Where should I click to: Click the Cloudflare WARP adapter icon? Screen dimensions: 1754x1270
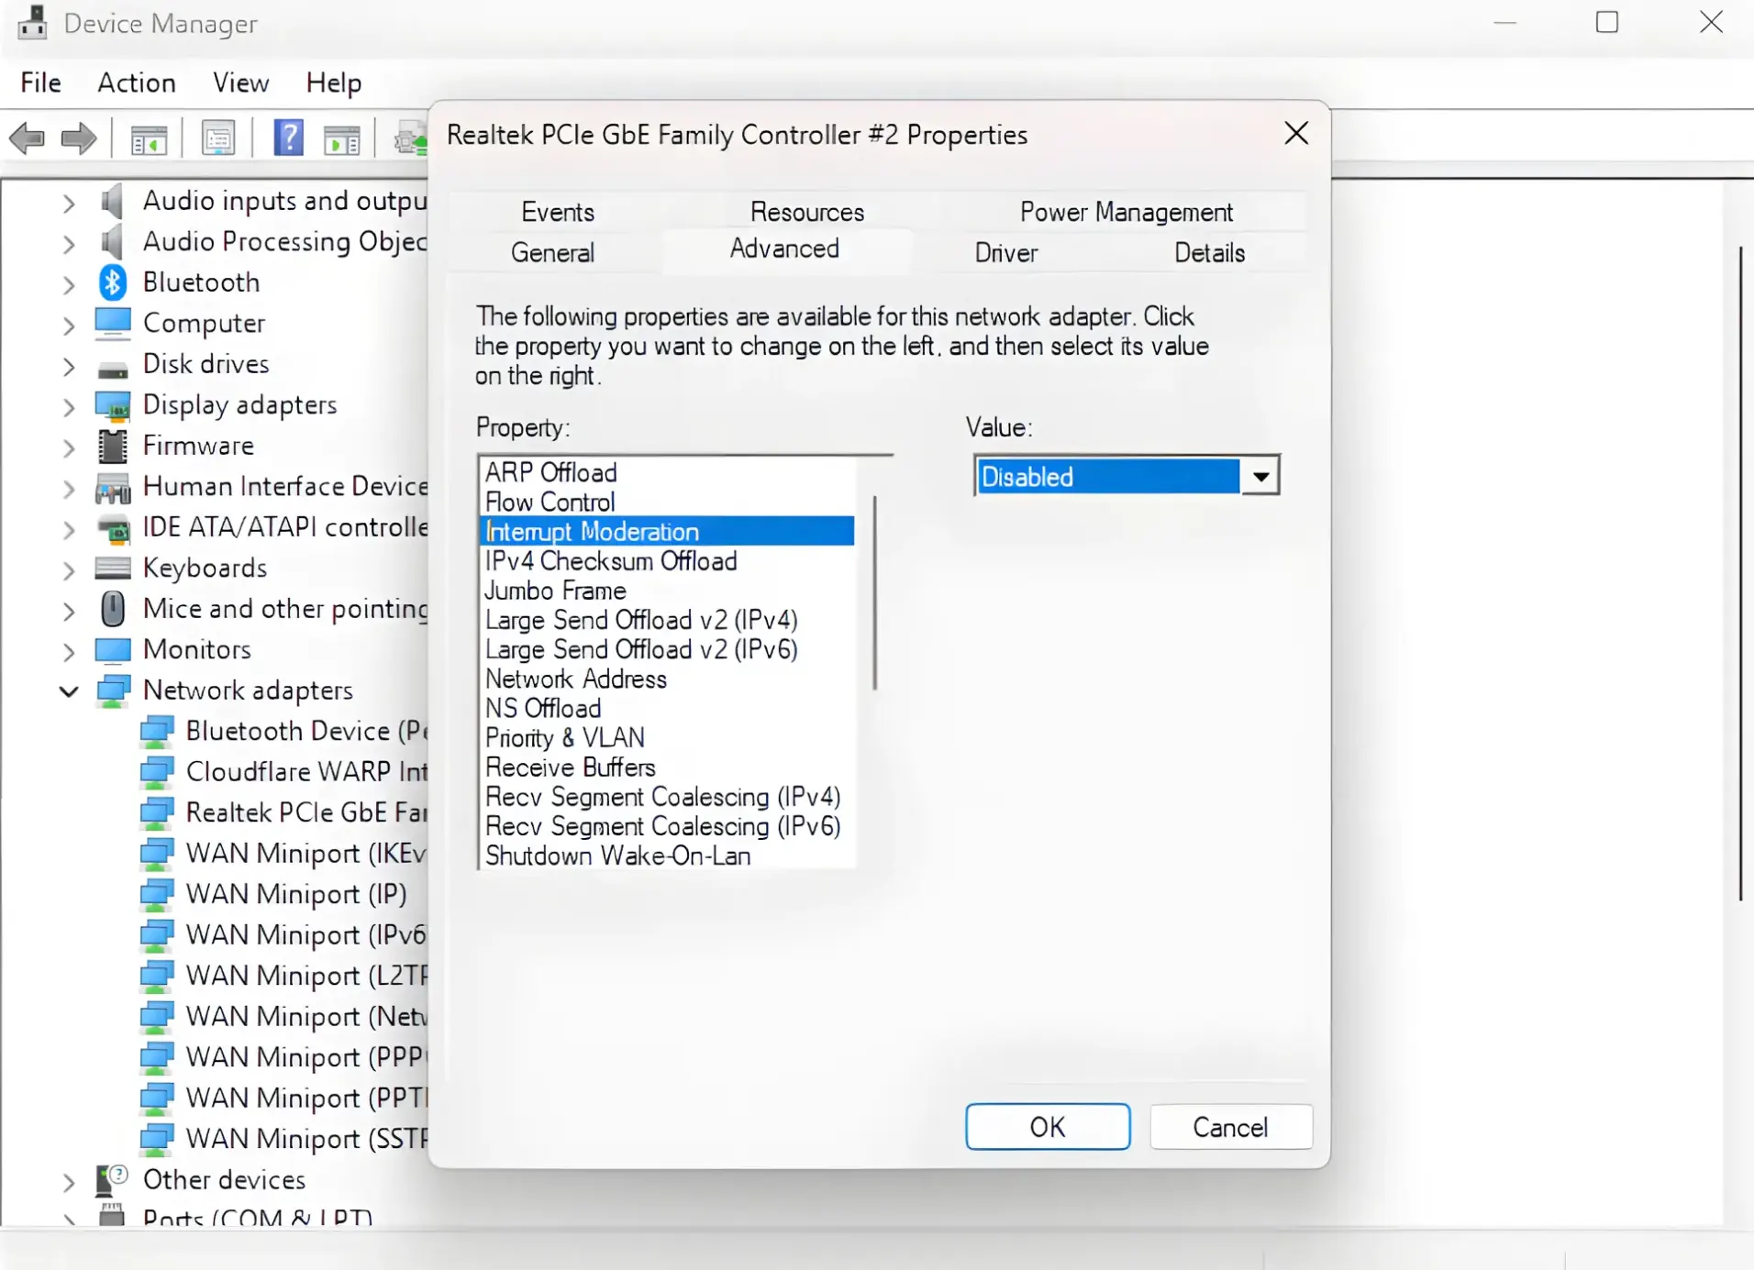[157, 772]
